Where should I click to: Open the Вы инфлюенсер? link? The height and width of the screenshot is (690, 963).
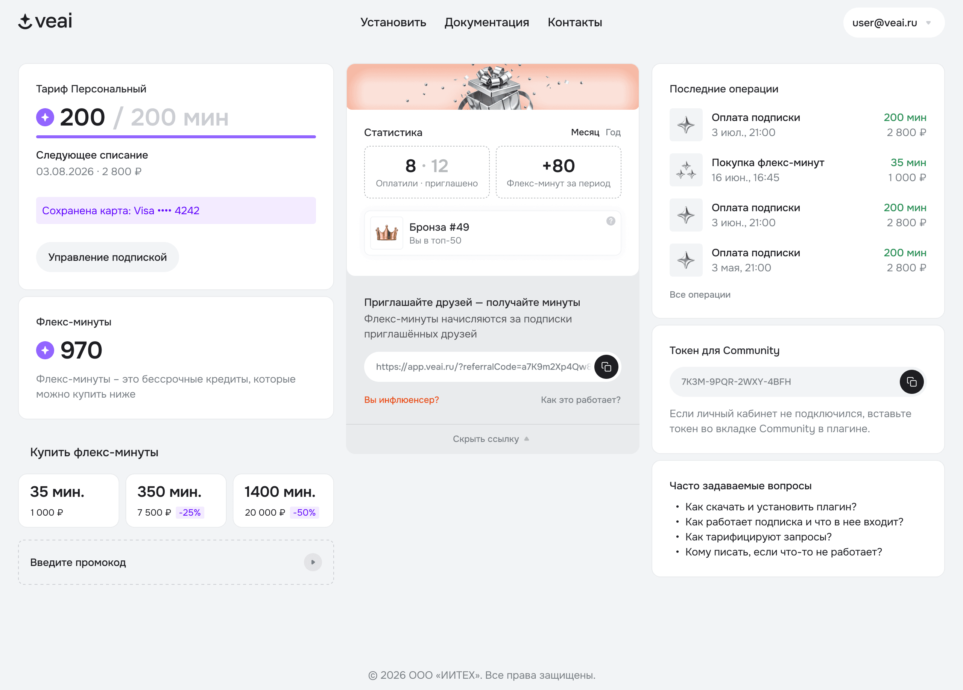(x=401, y=399)
